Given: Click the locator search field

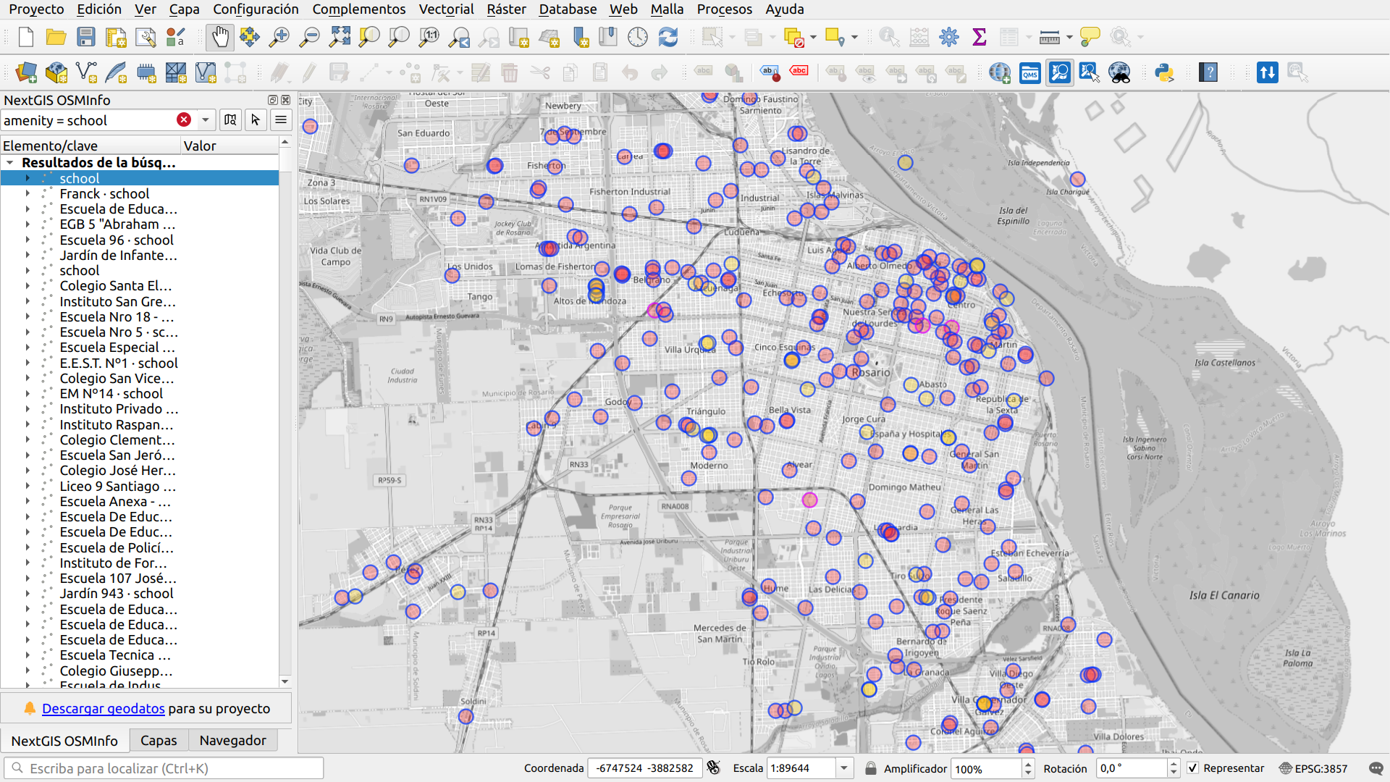Looking at the screenshot, I should click(164, 768).
